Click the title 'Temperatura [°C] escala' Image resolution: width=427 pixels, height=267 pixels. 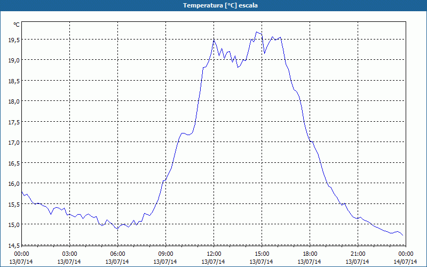pos(220,5)
